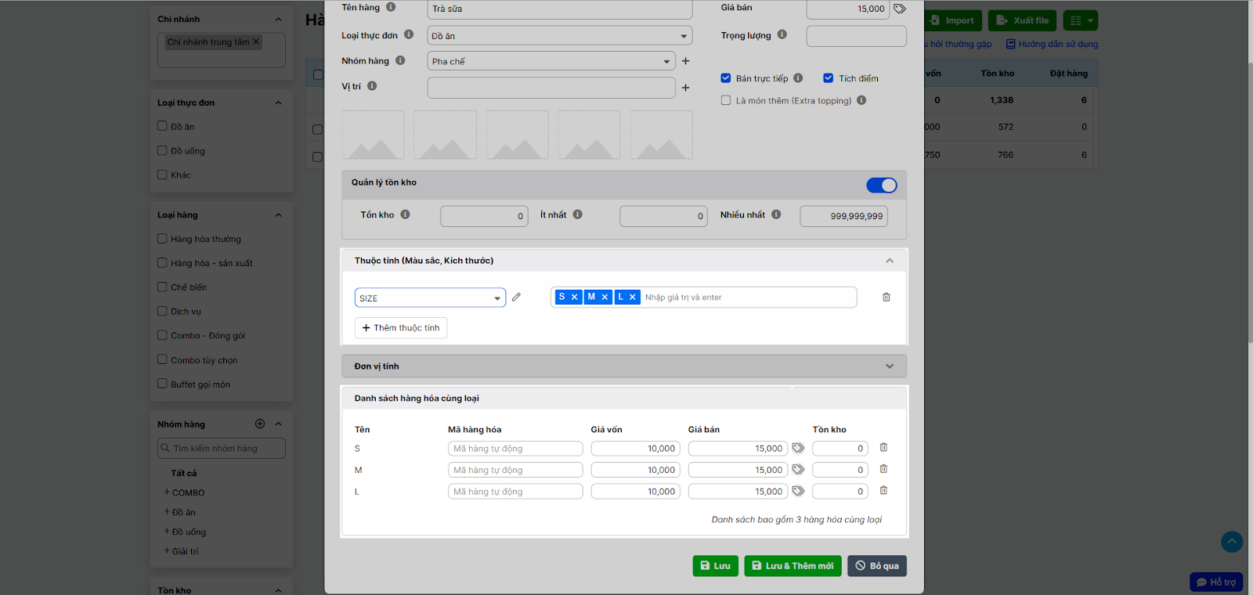
Task: Edit the SIZE attribute with pencil icon
Action: (x=516, y=297)
